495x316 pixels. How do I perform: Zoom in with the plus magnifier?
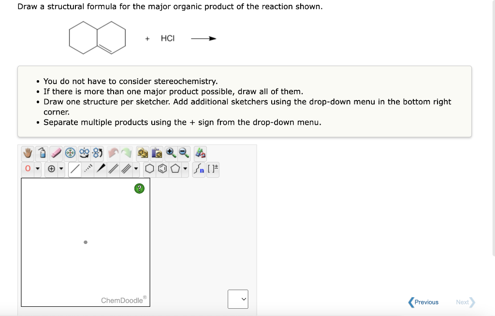point(171,153)
